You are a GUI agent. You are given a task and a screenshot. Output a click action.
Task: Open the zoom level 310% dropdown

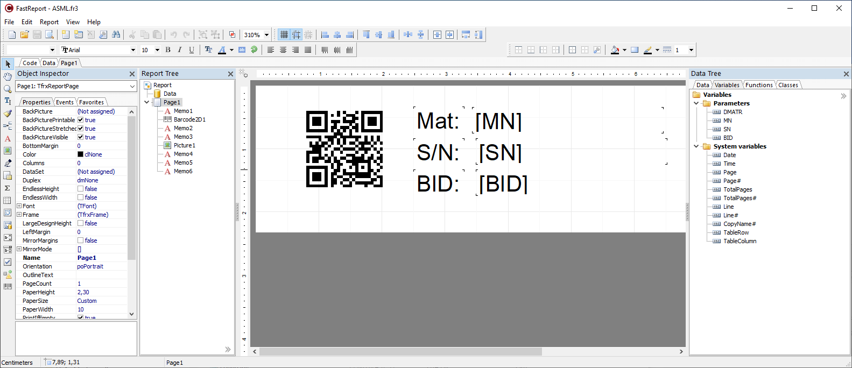(266, 35)
